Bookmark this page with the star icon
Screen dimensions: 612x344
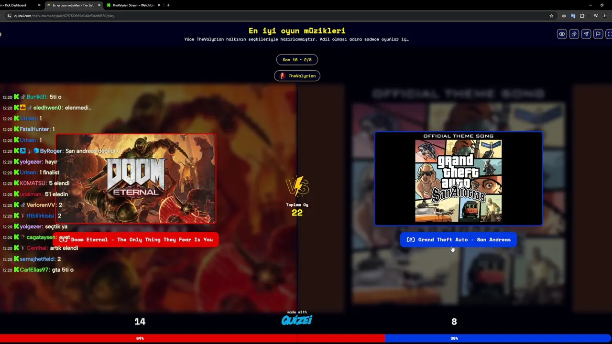(551, 16)
